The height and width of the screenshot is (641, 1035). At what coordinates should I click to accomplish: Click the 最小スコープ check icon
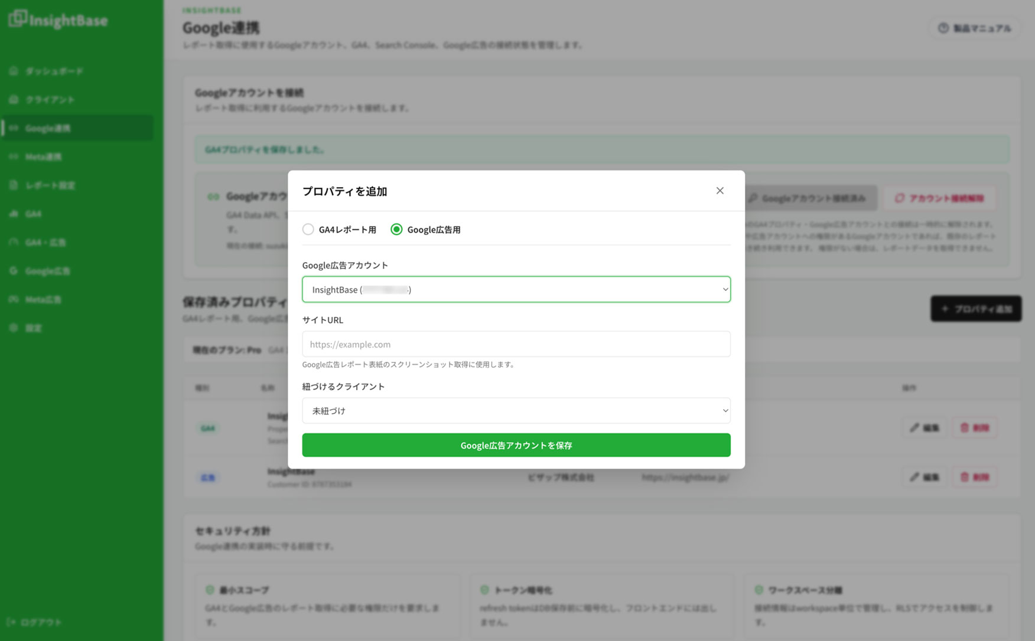210,590
